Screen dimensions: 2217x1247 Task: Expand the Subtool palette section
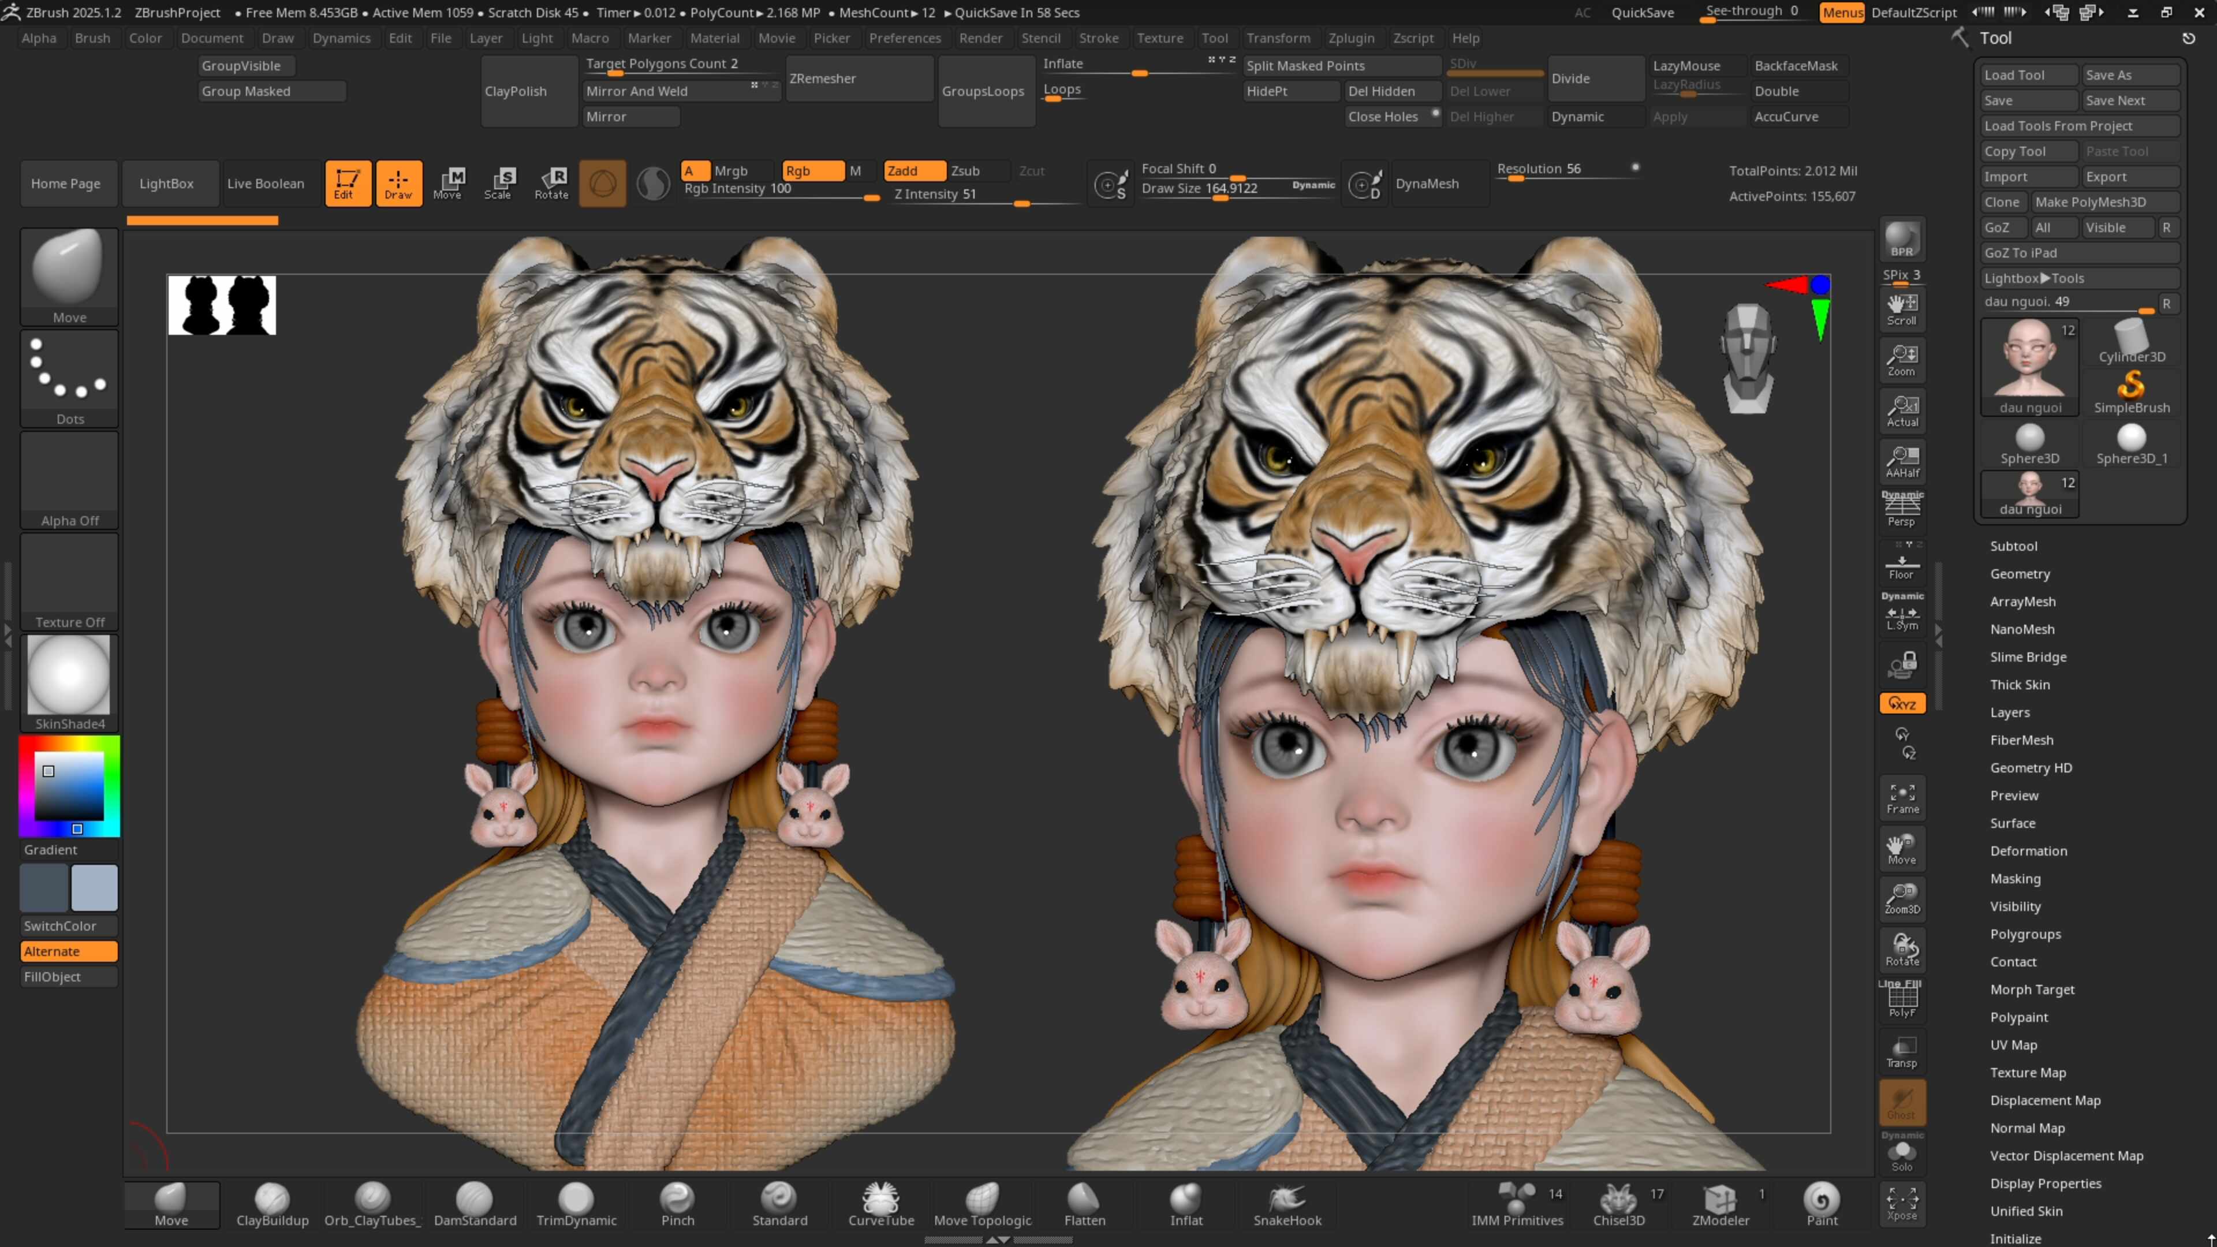(x=2013, y=546)
